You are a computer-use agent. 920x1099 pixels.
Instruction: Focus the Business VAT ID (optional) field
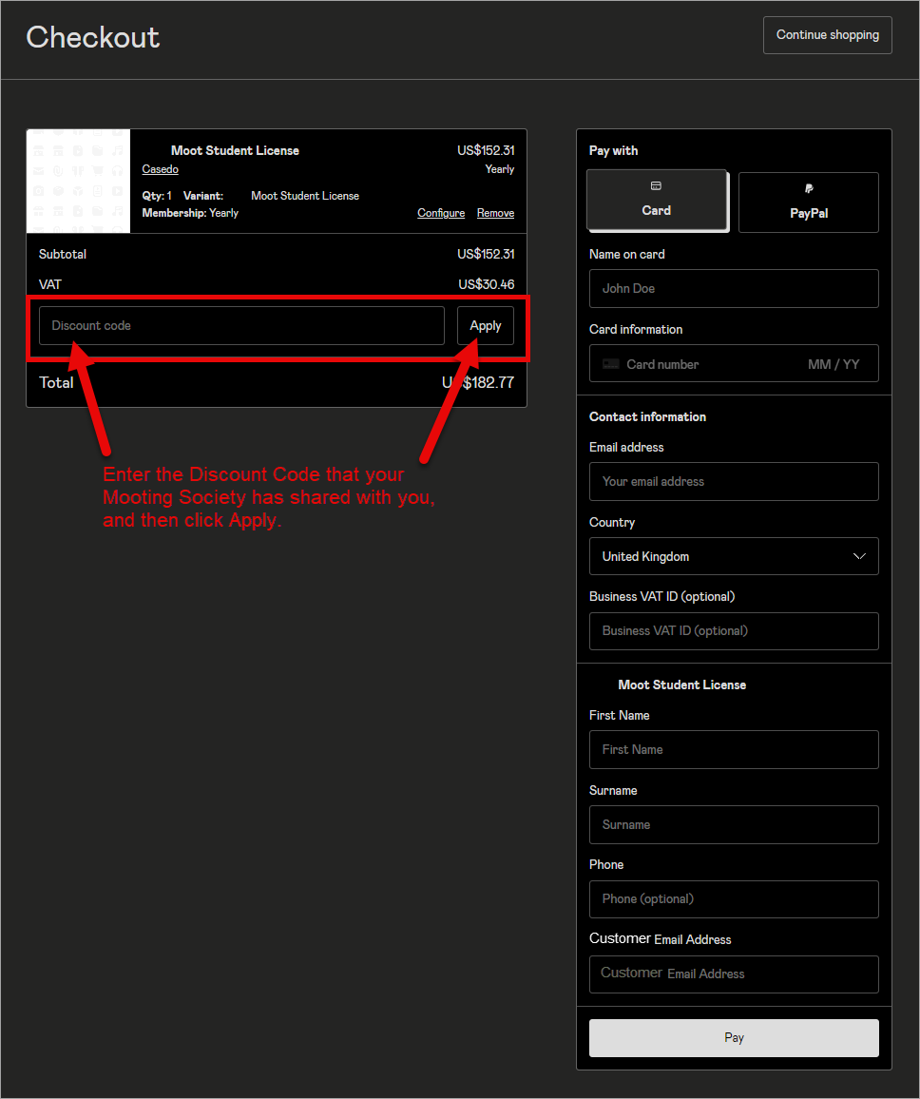point(734,631)
